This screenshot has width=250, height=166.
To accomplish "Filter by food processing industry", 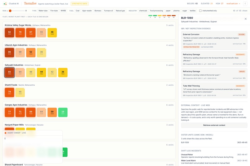I will click(x=156, y=11).
